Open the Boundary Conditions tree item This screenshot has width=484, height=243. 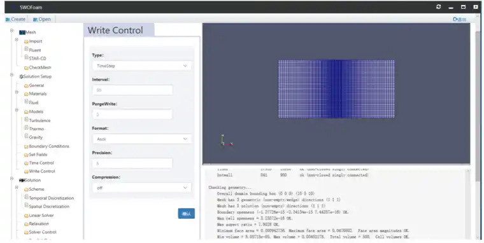[x=46, y=146]
